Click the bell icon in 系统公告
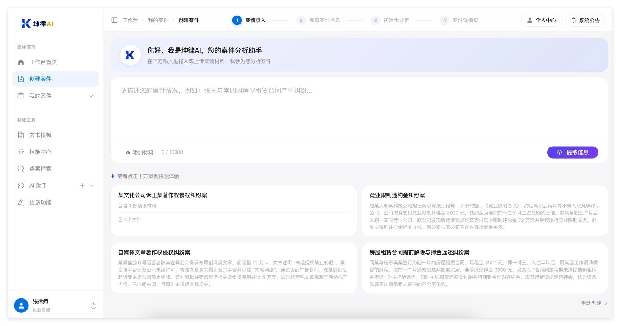Viewport: 620px width, 326px height. (573, 20)
